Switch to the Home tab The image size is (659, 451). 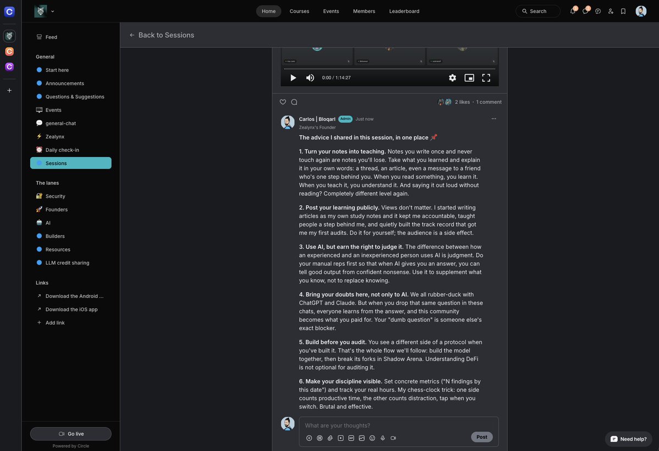coord(269,12)
